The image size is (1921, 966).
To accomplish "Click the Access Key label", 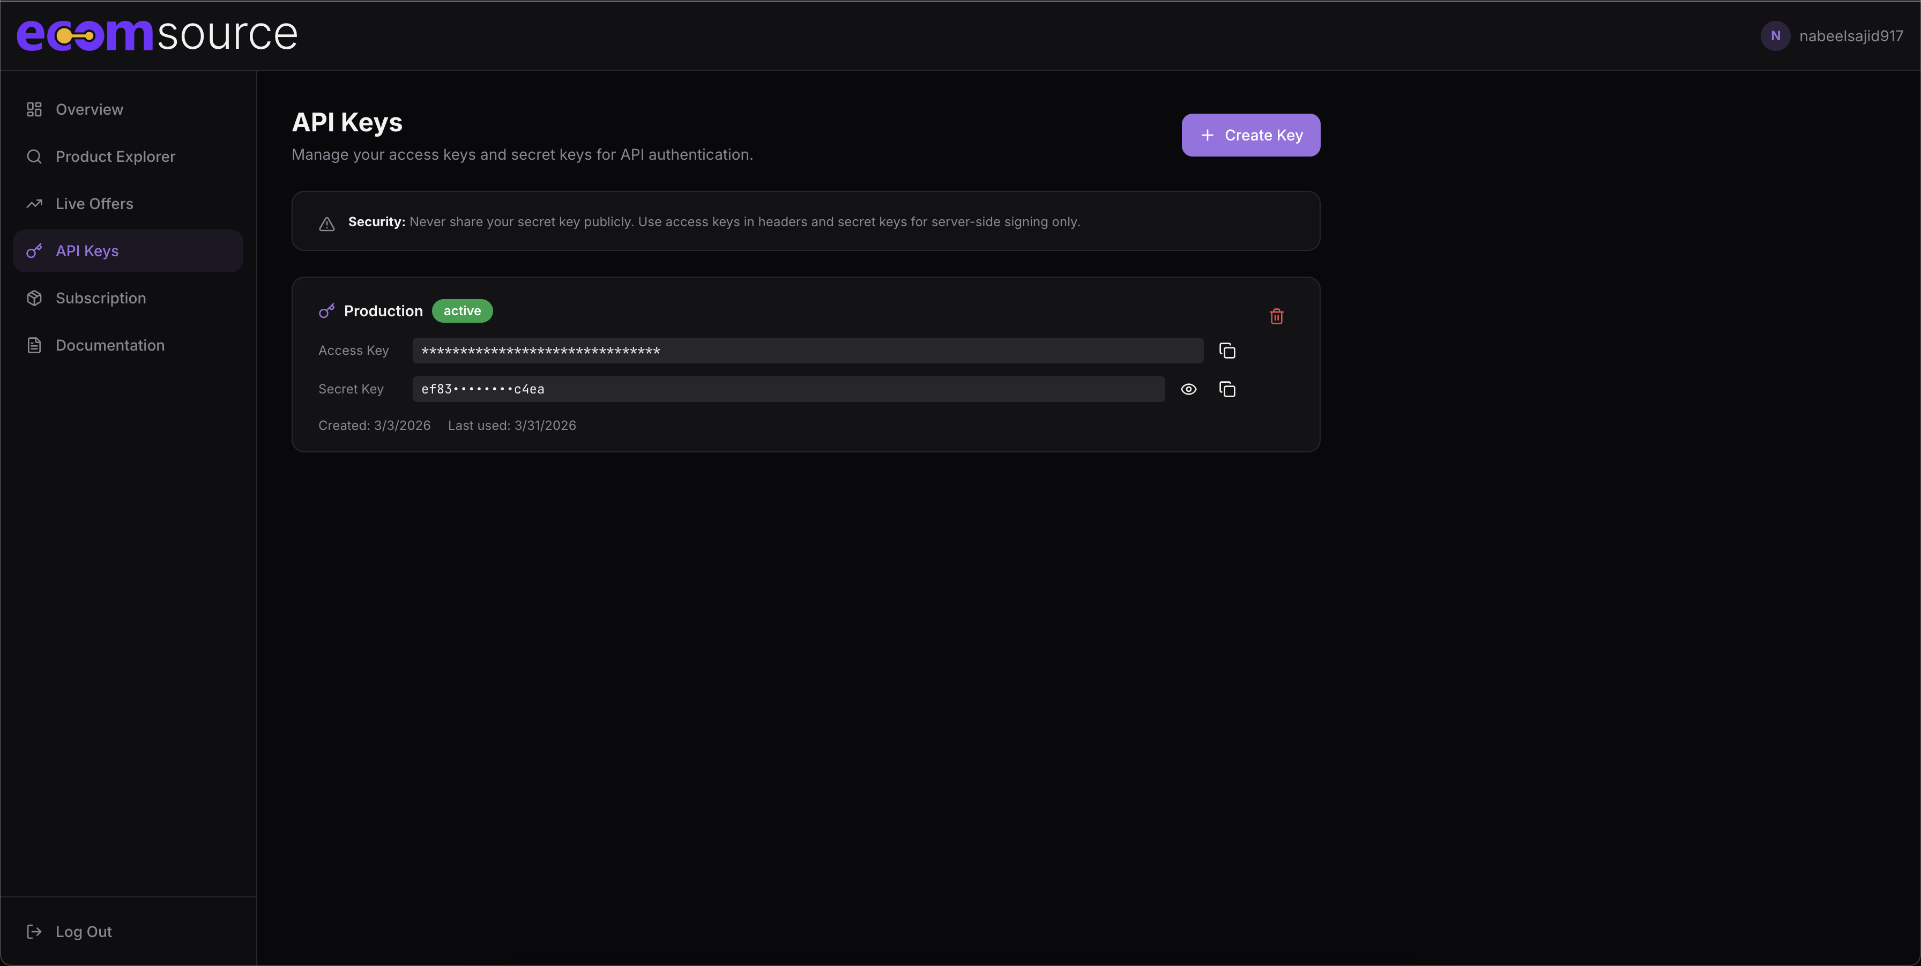I will point(353,351).
